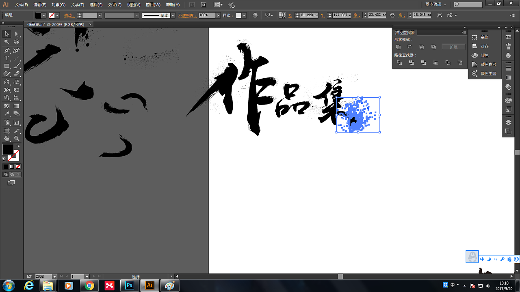Open the 对象(O) menu
The width and height of the screenshot is (520, 292).
coord(58,5)
